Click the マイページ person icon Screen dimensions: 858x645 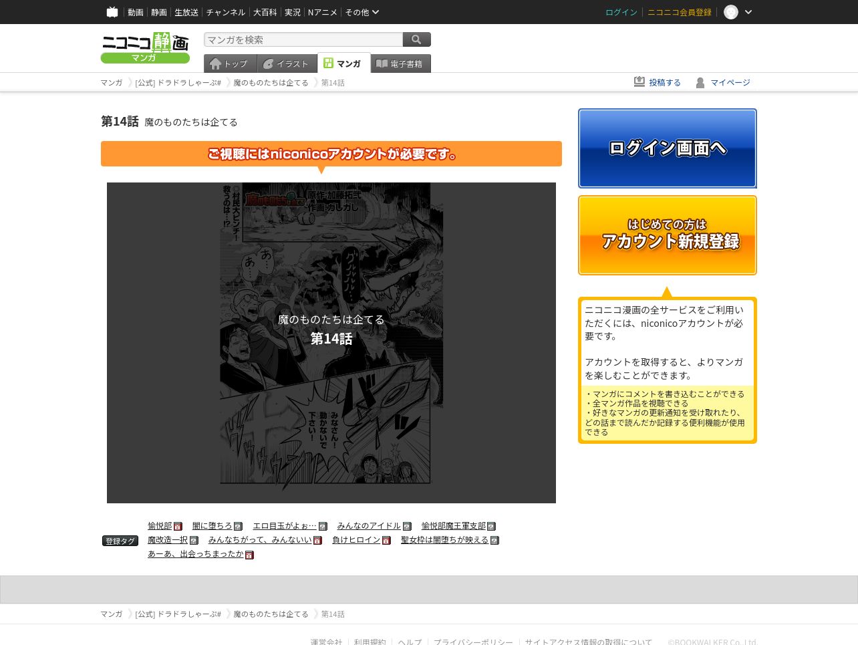(x=700, y=82)
